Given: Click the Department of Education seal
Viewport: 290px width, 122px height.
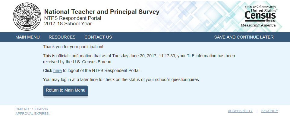Looking at the screenshot, I should point(27,16).
